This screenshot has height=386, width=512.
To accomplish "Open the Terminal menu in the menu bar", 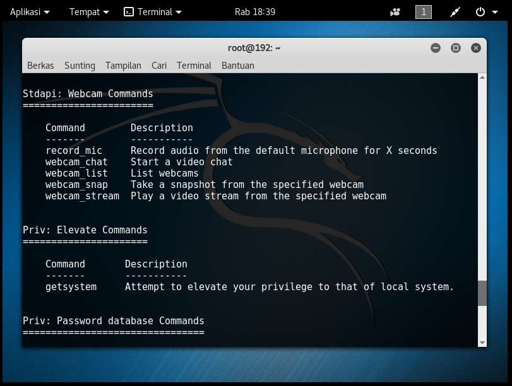I will point(194,65).
